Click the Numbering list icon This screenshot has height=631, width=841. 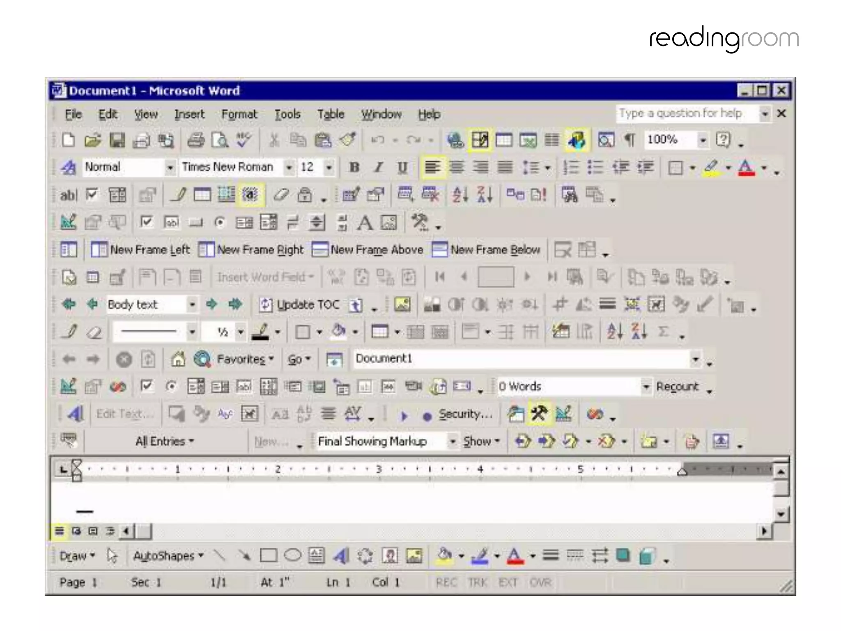[x=571, y=167]
